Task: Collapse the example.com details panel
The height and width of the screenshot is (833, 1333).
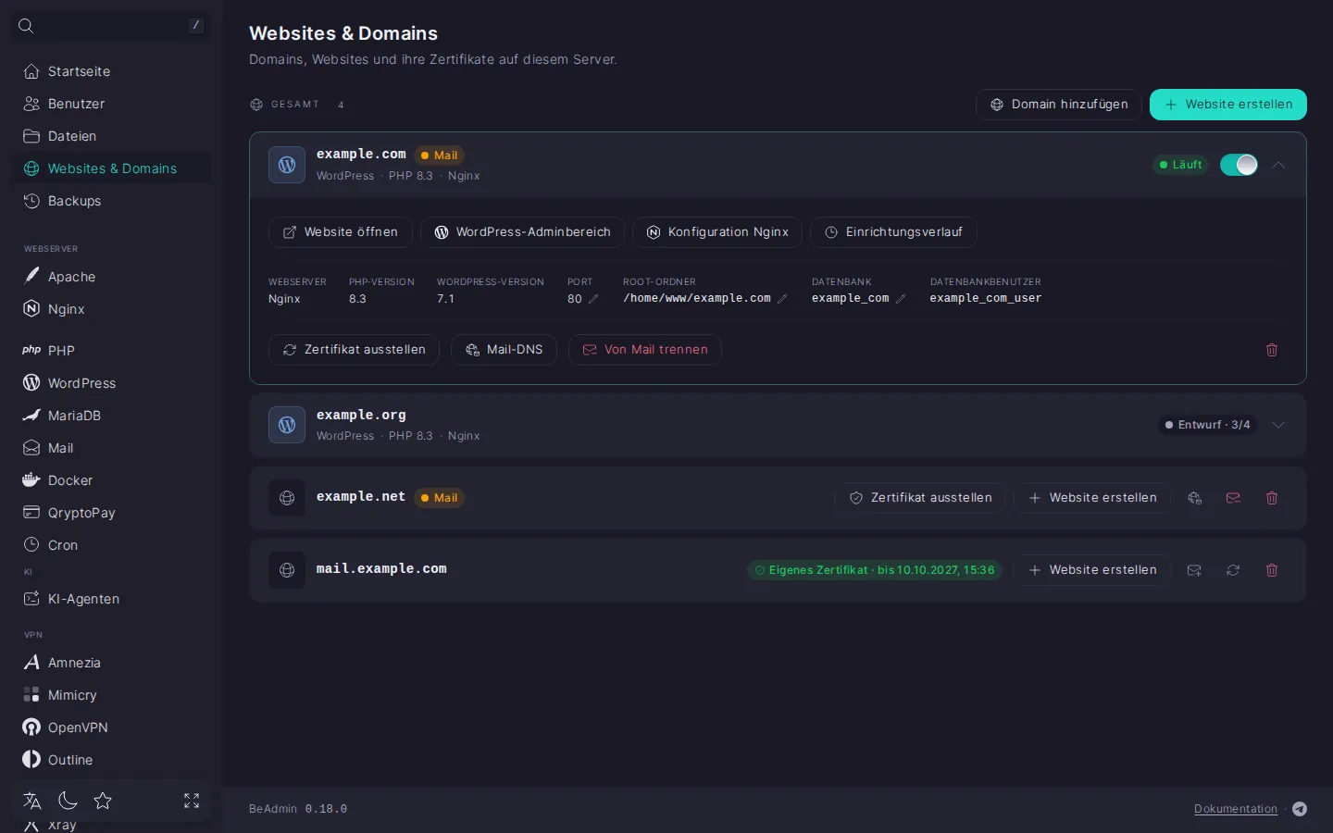Action: click(x=1278, y=165)
